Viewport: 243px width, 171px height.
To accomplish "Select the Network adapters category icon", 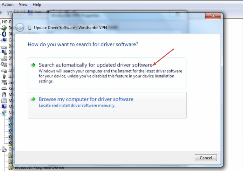I will pyautogui.click(x=4, y=113).
